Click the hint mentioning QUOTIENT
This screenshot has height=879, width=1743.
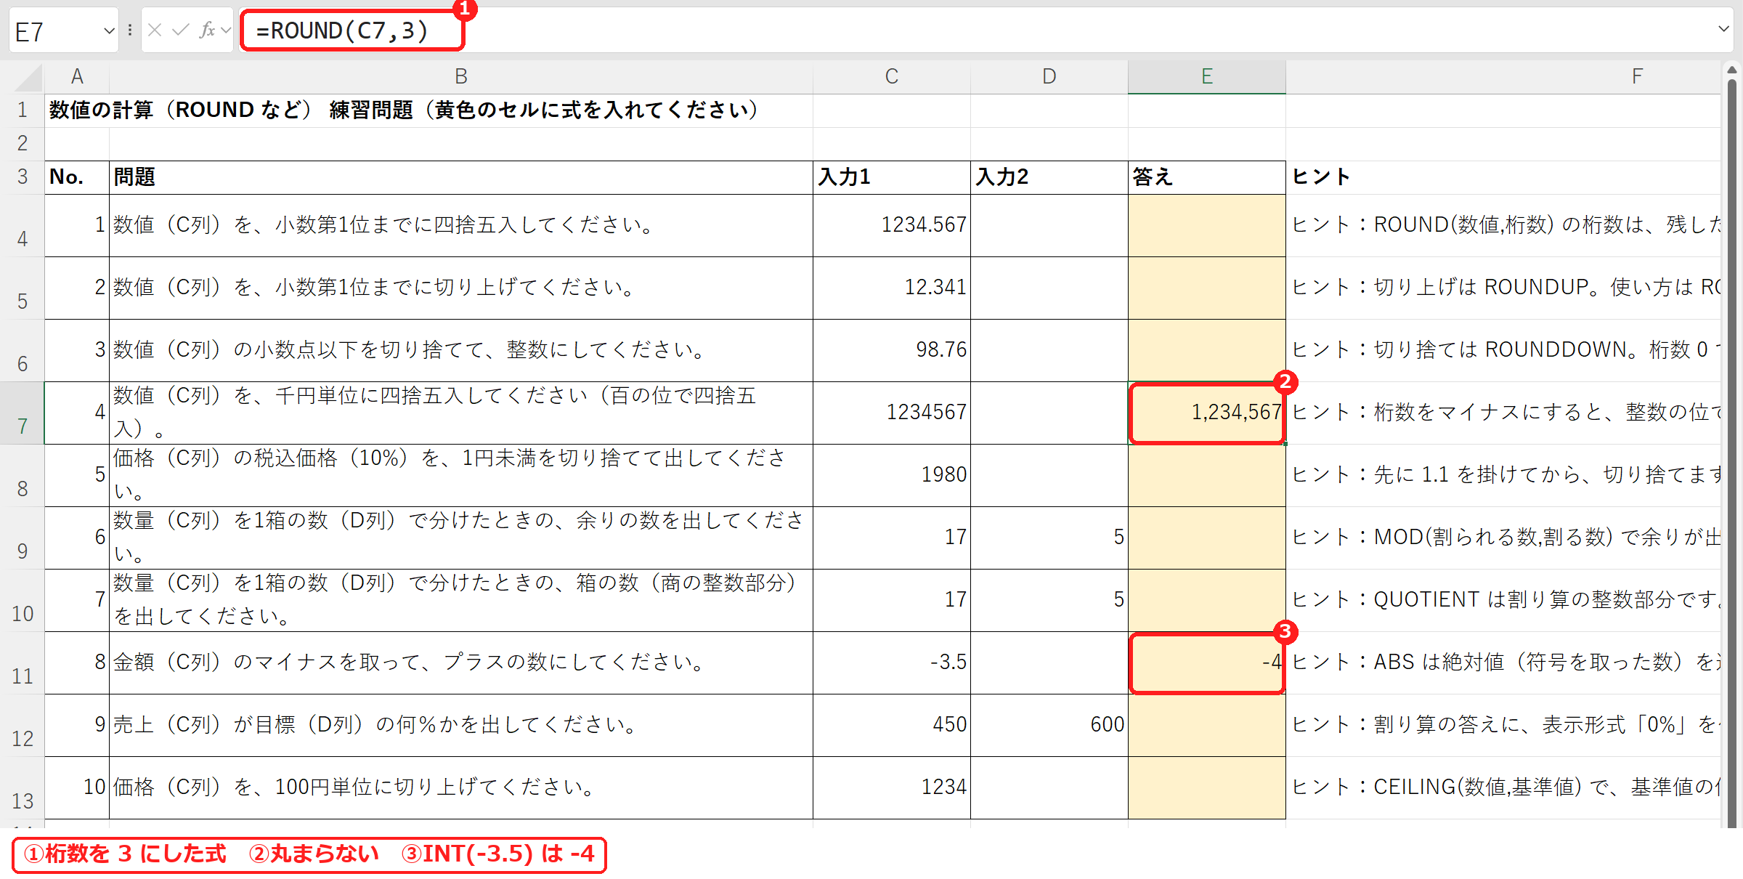click(1503, 600)
